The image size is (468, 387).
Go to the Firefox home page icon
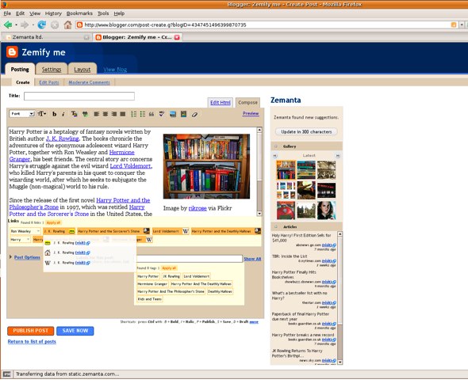(x=67, y=25)
